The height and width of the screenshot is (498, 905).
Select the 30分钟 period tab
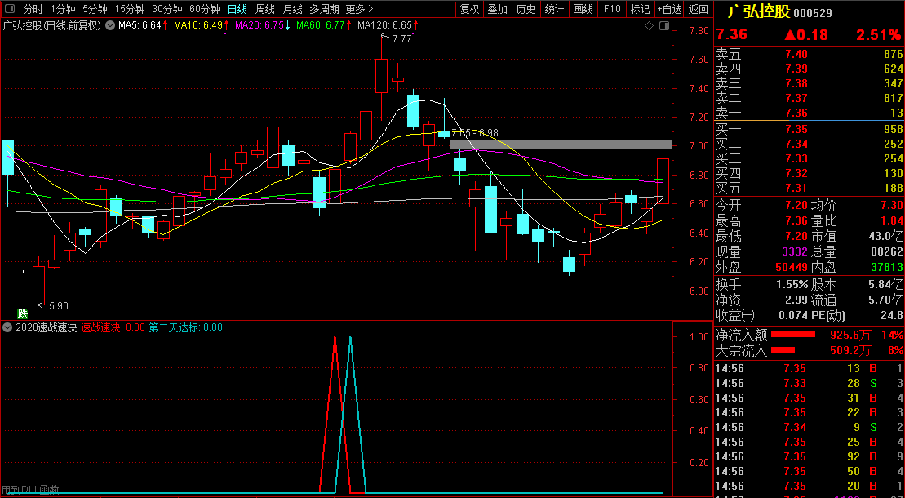tap(167, 9)
